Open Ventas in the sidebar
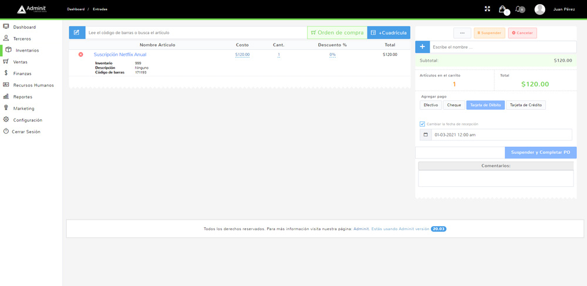This screenshot has height=286, width=587. point(21,62)
